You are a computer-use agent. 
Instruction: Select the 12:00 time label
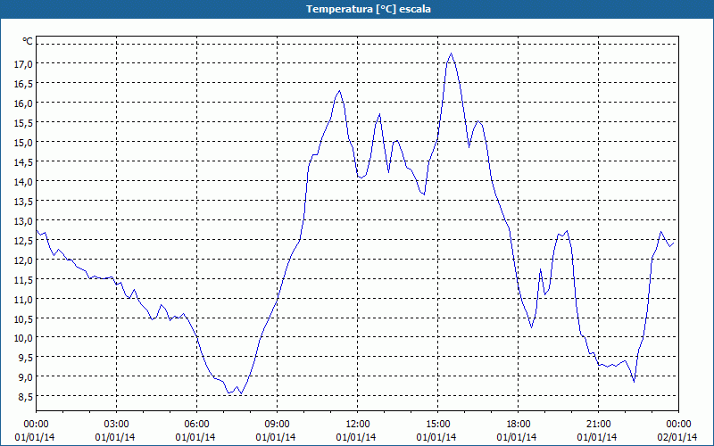(358, 425)
